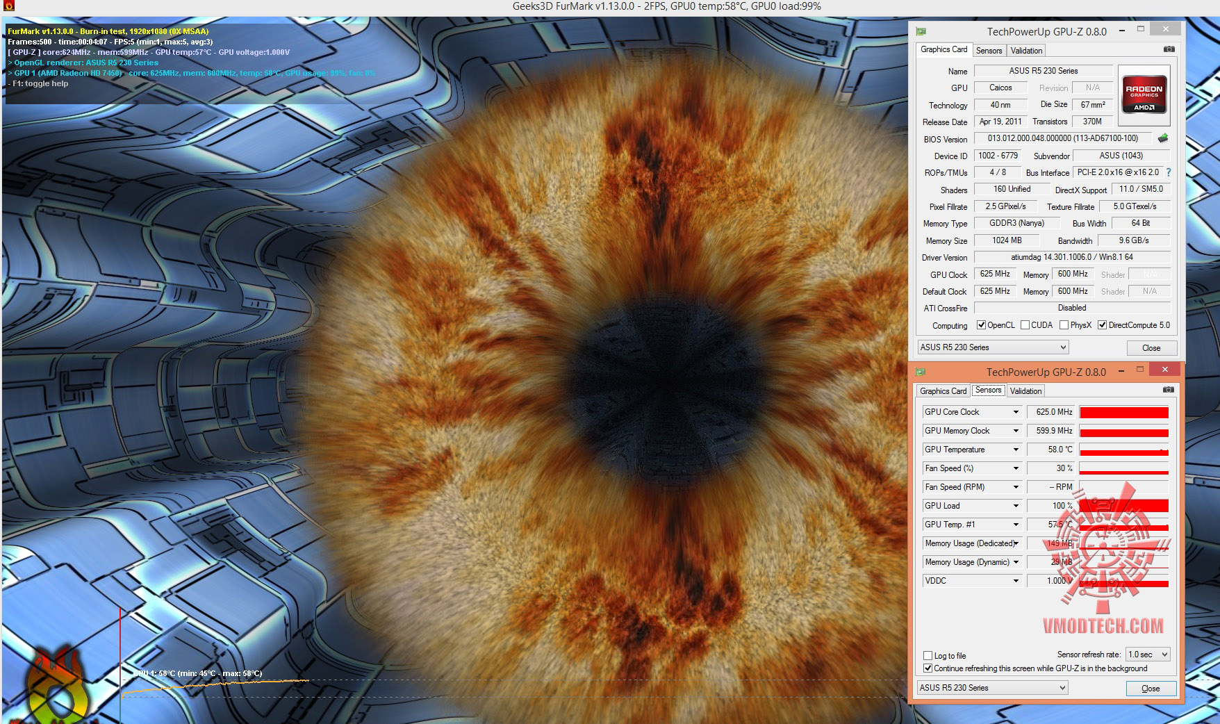Open the GPU Temperature sensor dropdown
1220x724 pixels.
click(x=1015, y=450)
